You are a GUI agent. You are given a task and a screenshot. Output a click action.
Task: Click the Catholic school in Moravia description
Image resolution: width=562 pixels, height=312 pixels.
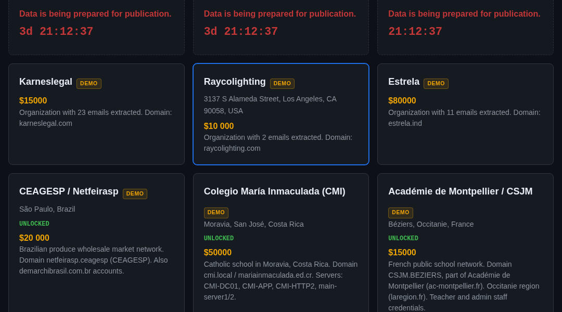coord(280,280)
